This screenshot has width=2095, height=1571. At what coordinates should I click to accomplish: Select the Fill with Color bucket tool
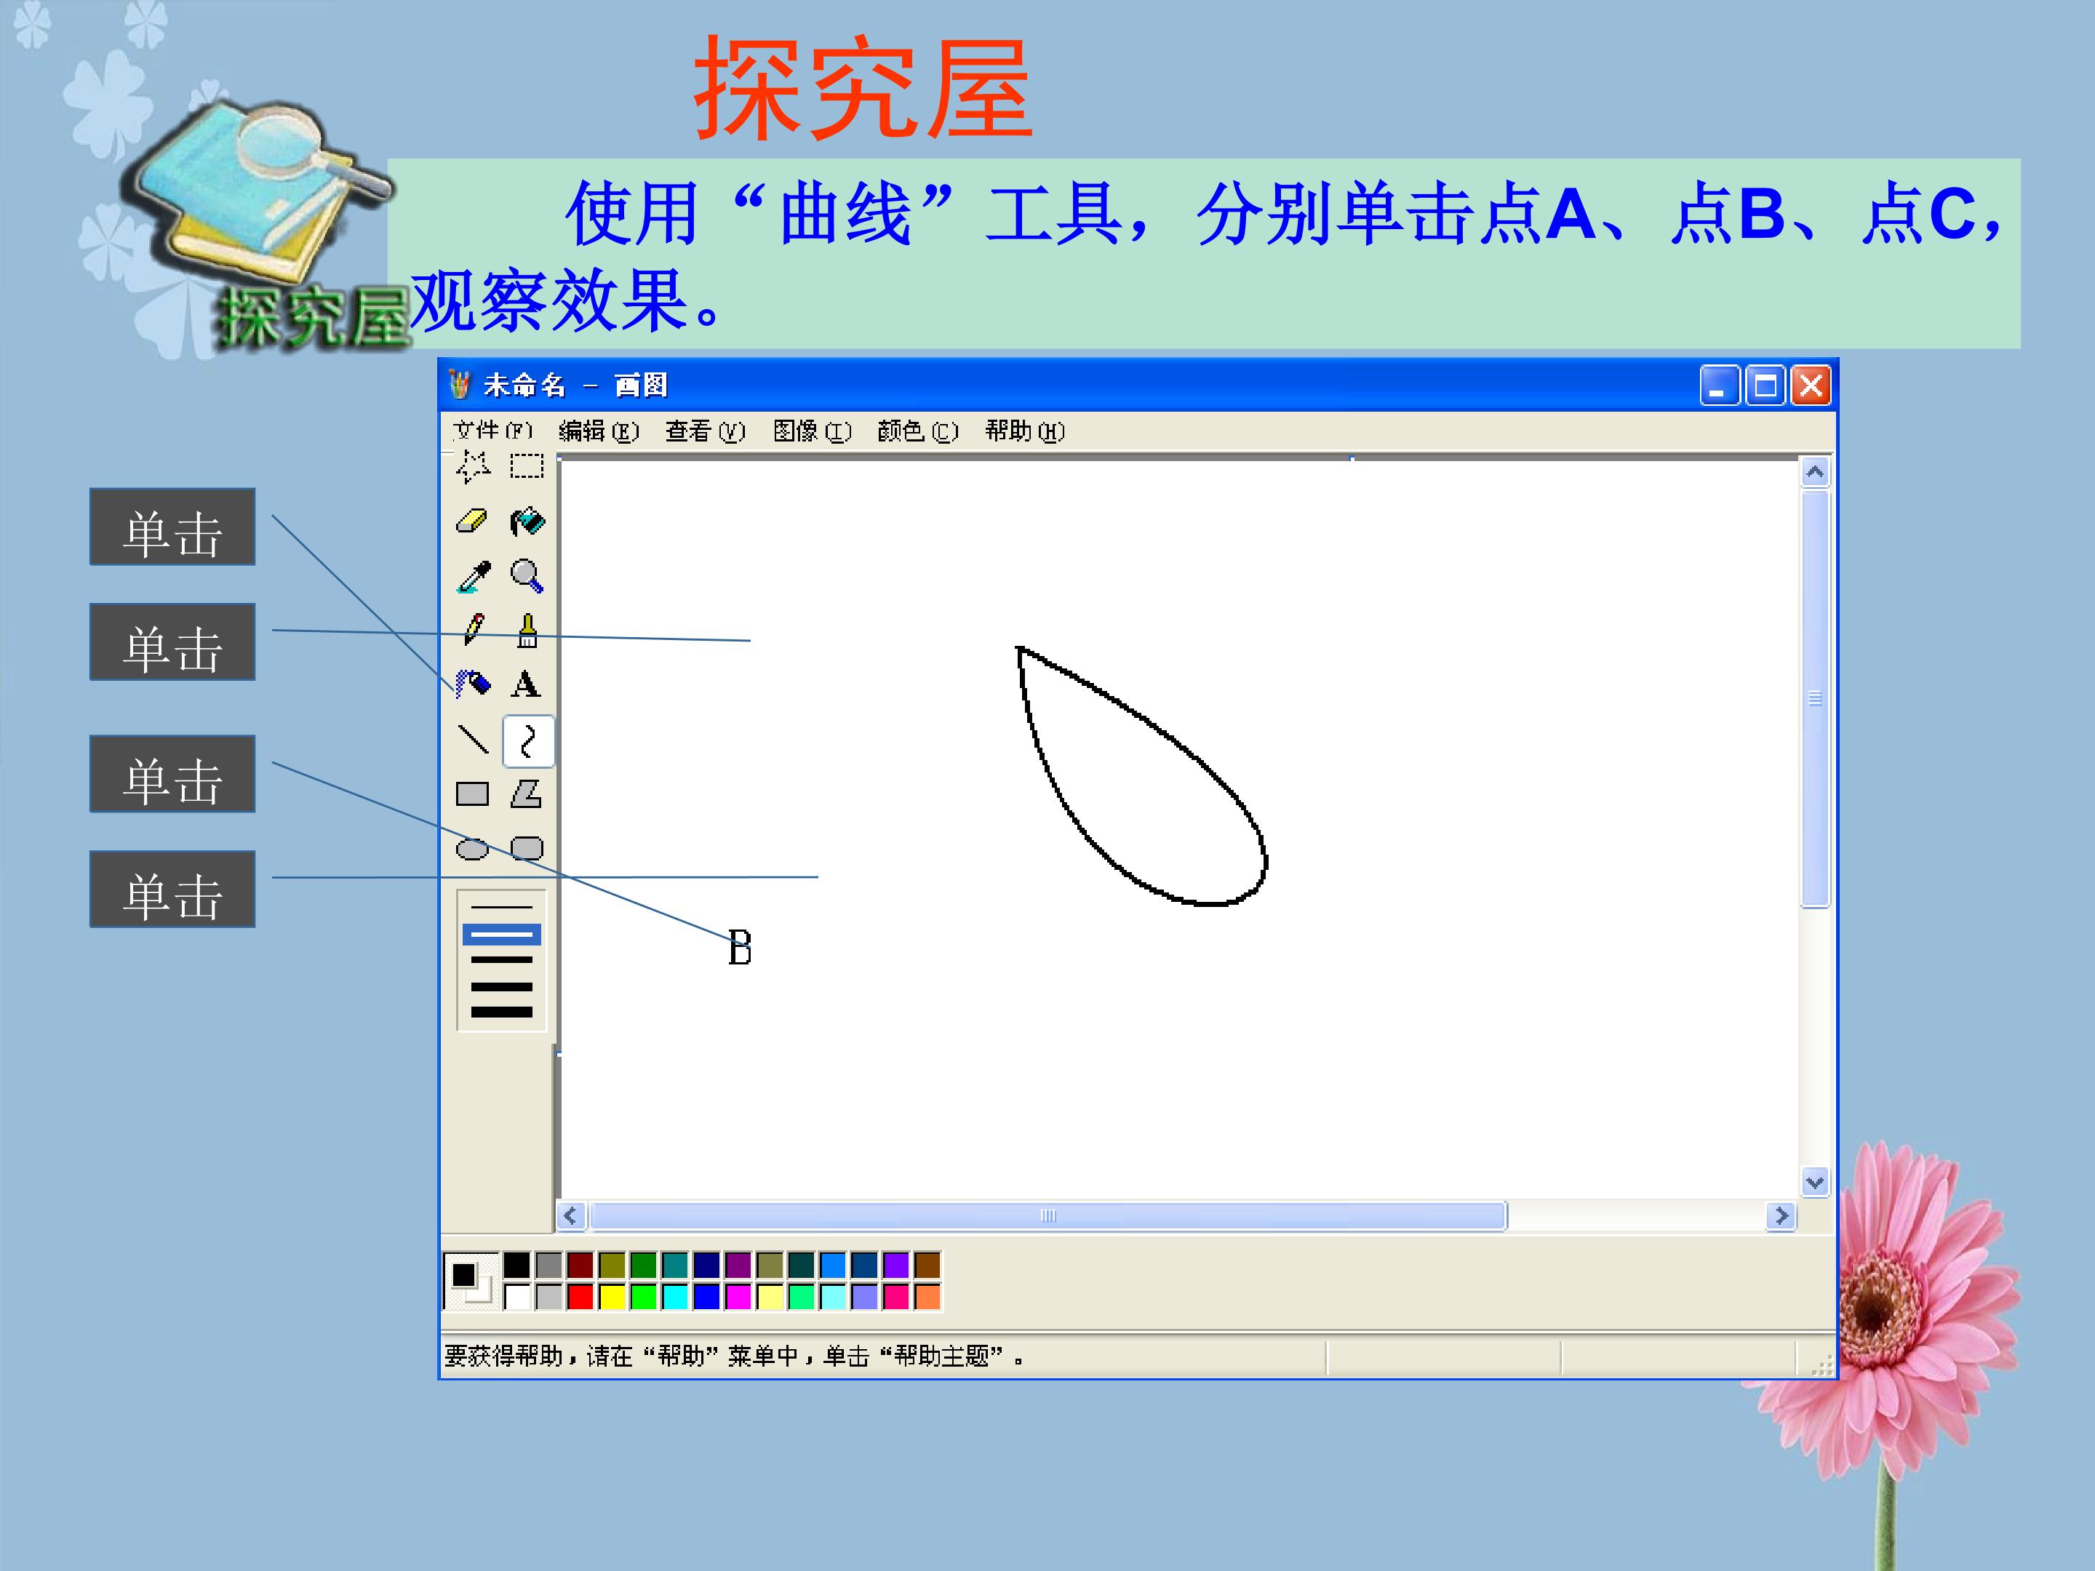click(527, 521)
